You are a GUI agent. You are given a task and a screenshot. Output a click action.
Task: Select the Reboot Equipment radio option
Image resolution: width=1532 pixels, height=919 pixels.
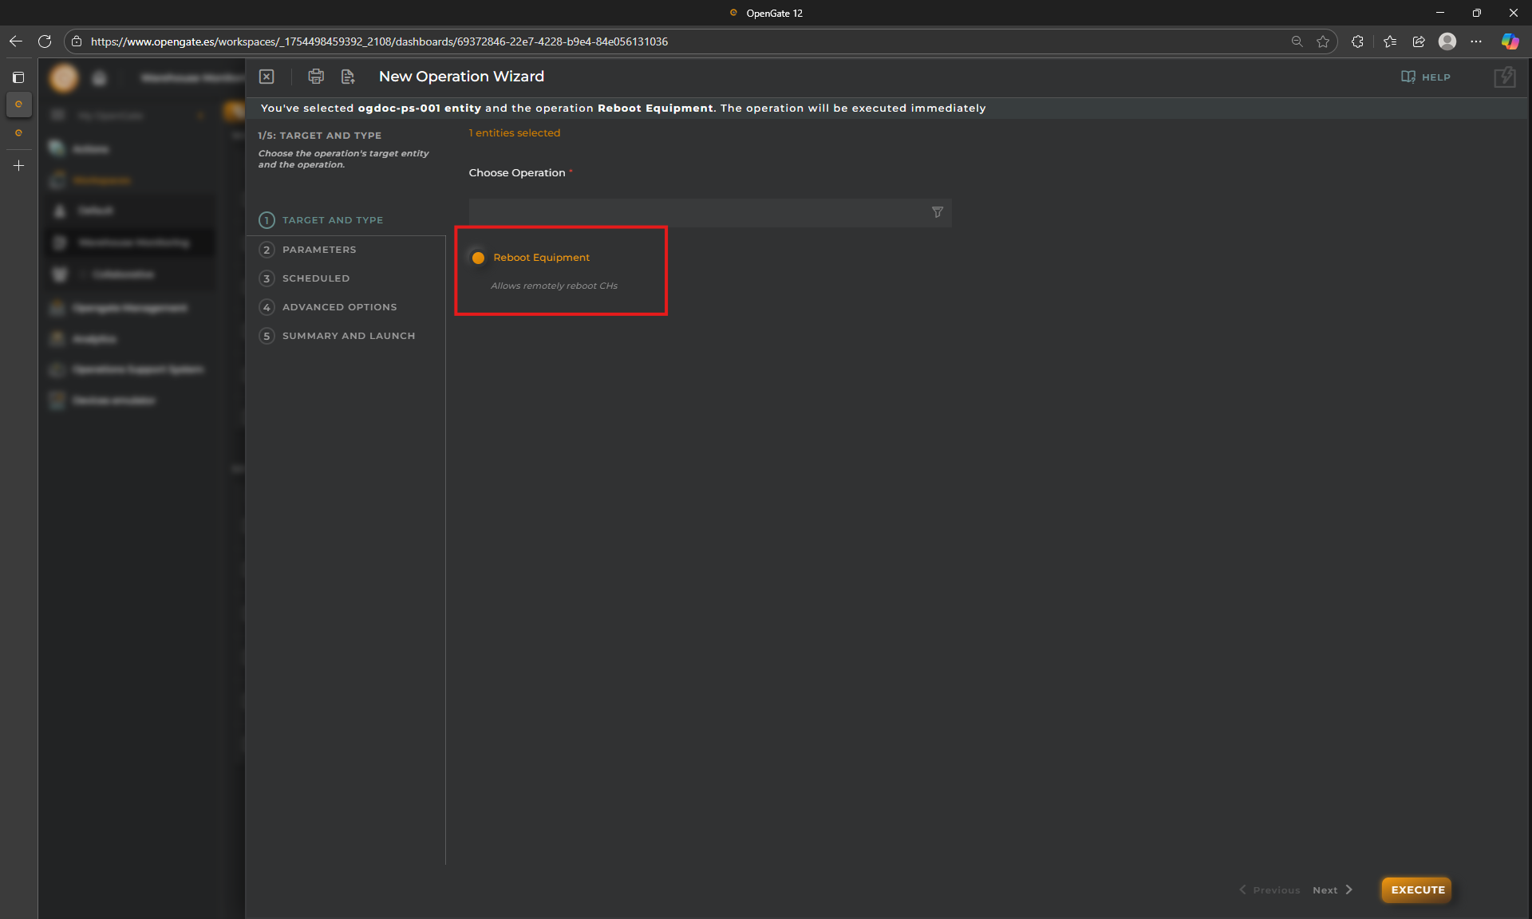click(479, 258)
